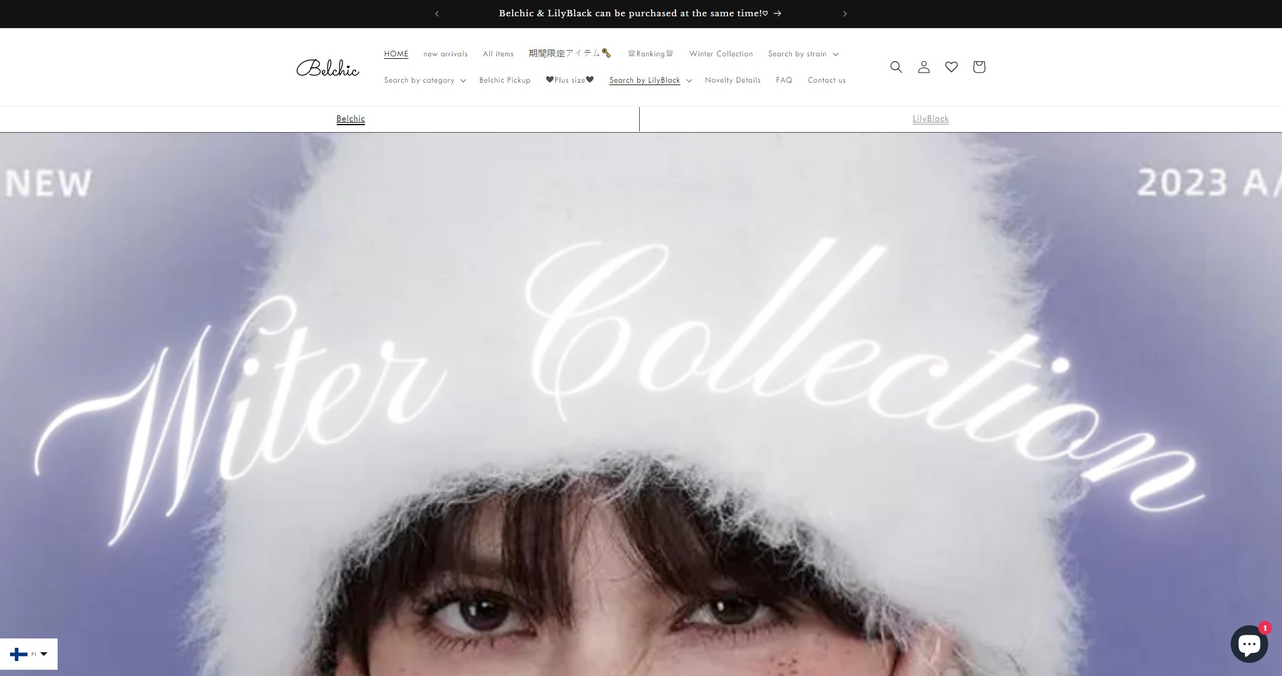Expand Search by strain dropdown
Screen dimensions: 1282x676
(803, 54)
